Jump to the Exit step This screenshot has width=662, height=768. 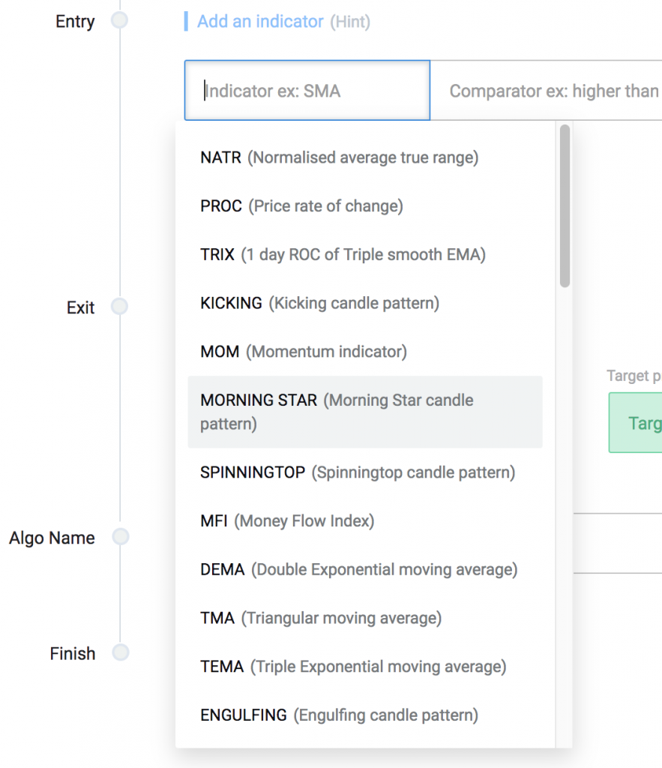pyautogui.click(x=120, y=307)
